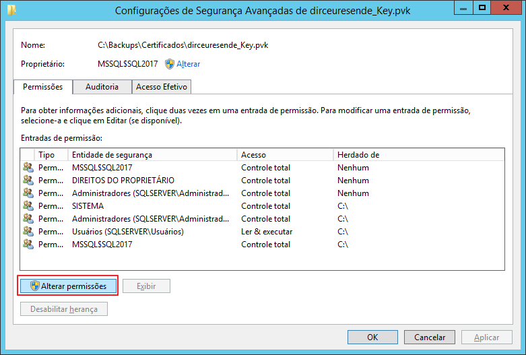Click the user icon of the first MSSQL$SQL2017 entry
This screenshot has height=355, width=526.
point(28,167)
